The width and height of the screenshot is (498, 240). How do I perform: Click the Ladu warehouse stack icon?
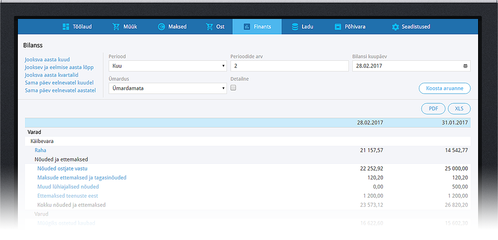(x=295, y=27)
